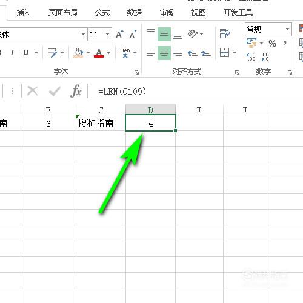Toggle center horizontal alignment

pos(164,53)
